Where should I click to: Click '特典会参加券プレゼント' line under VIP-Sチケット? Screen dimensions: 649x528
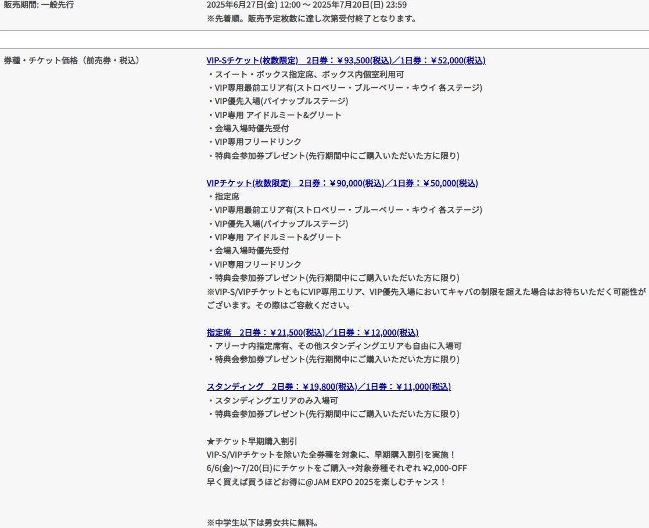click(333, 156)
